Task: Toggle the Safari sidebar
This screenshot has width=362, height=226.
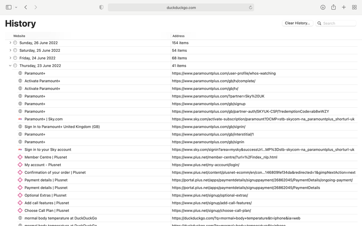Action: (x=8, y=7)
